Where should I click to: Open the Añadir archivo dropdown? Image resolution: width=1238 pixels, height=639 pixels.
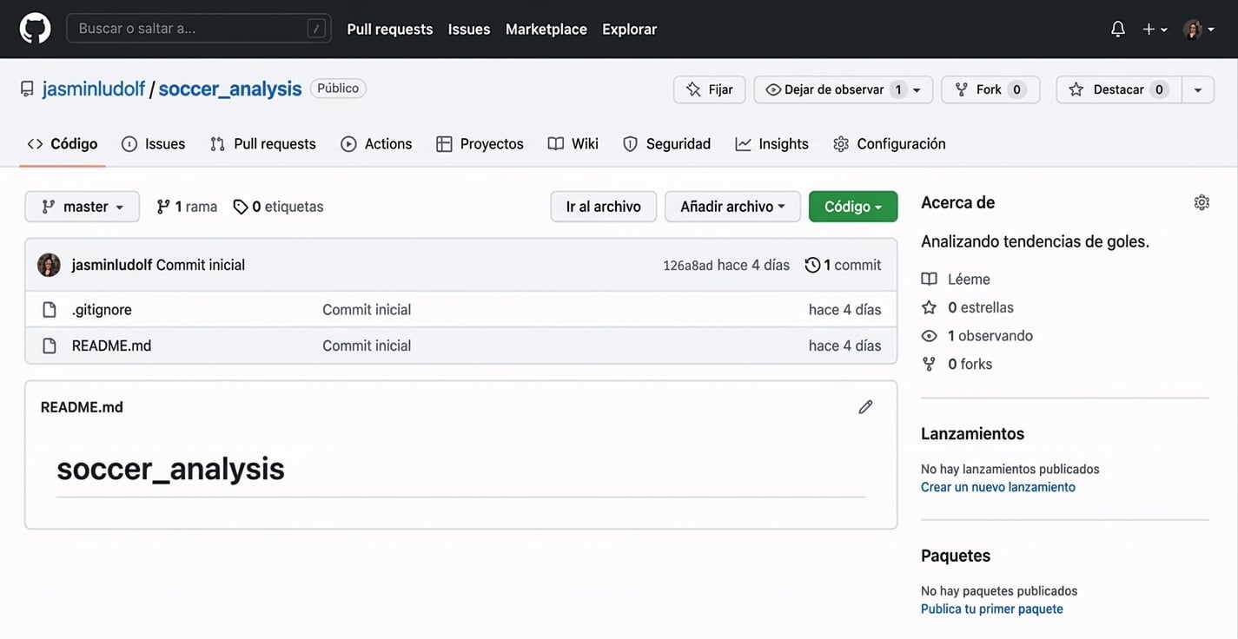pos(732,207)
